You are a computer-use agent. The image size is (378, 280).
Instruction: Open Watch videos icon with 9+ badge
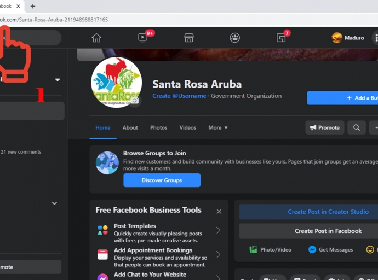click(143, 38)
